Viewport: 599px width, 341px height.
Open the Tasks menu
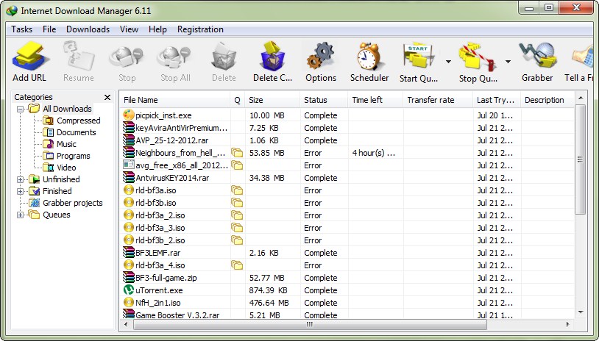22,29
